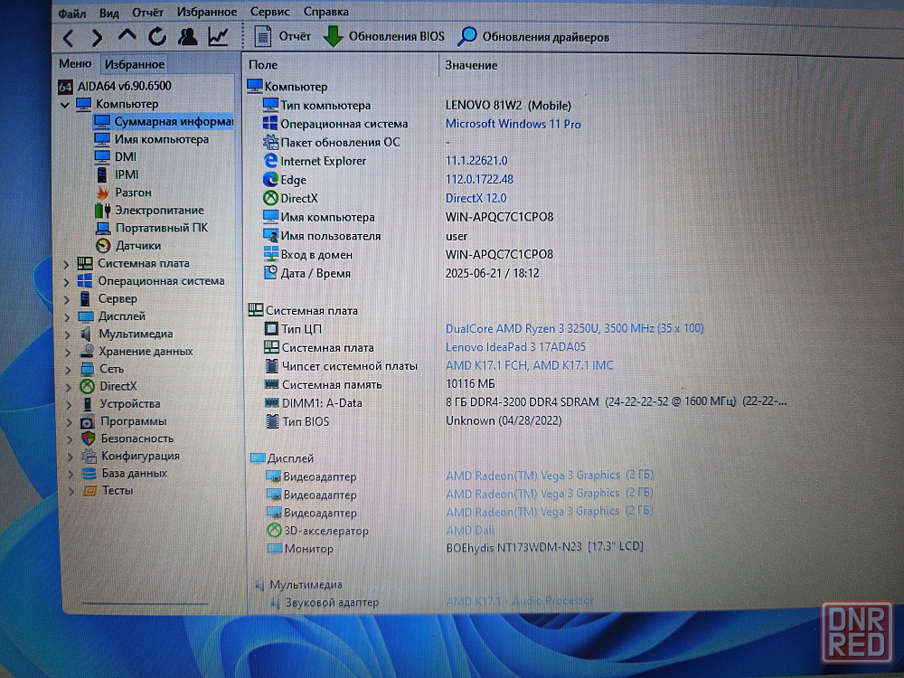
Task: Expand the Хранение данных tree node
Action: [68, 353]
